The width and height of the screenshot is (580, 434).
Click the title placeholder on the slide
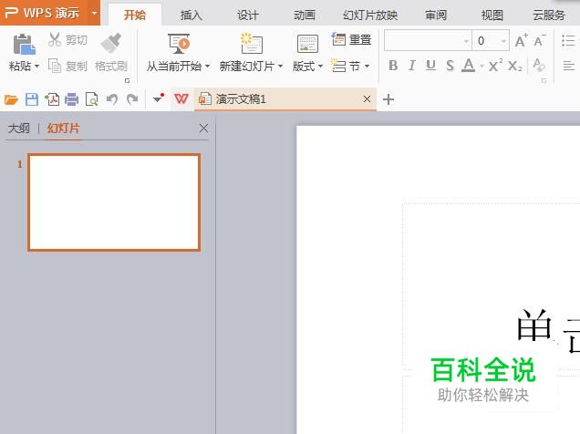(x=492, y=286)
